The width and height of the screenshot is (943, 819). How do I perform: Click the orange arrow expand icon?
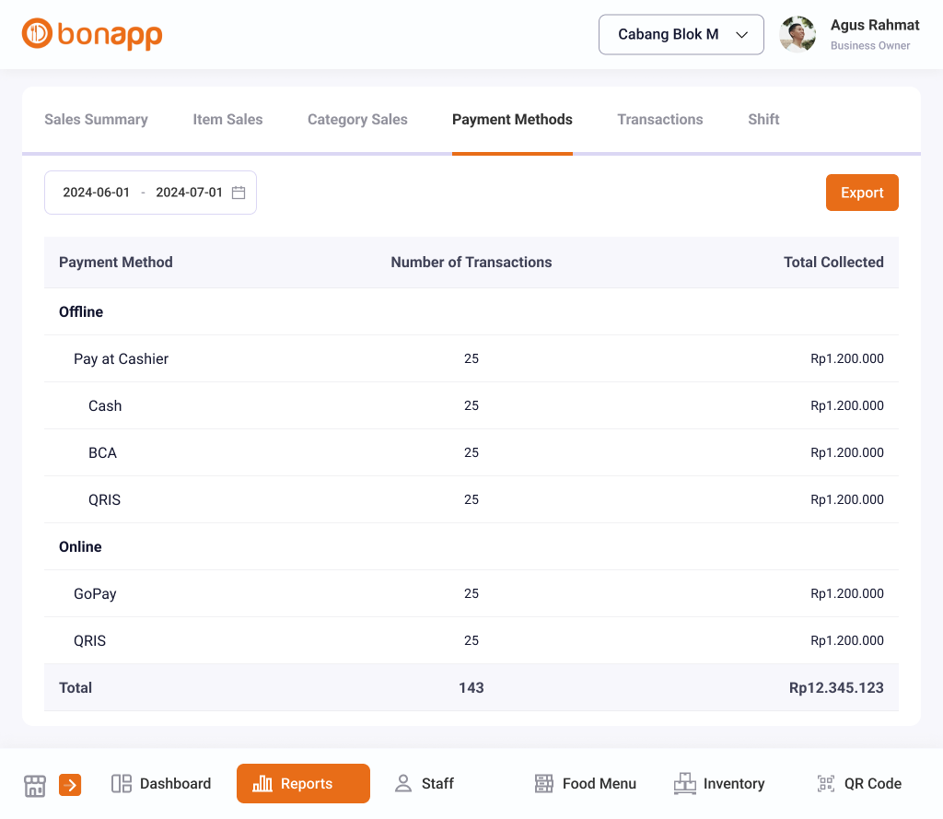tap(70, 785)
